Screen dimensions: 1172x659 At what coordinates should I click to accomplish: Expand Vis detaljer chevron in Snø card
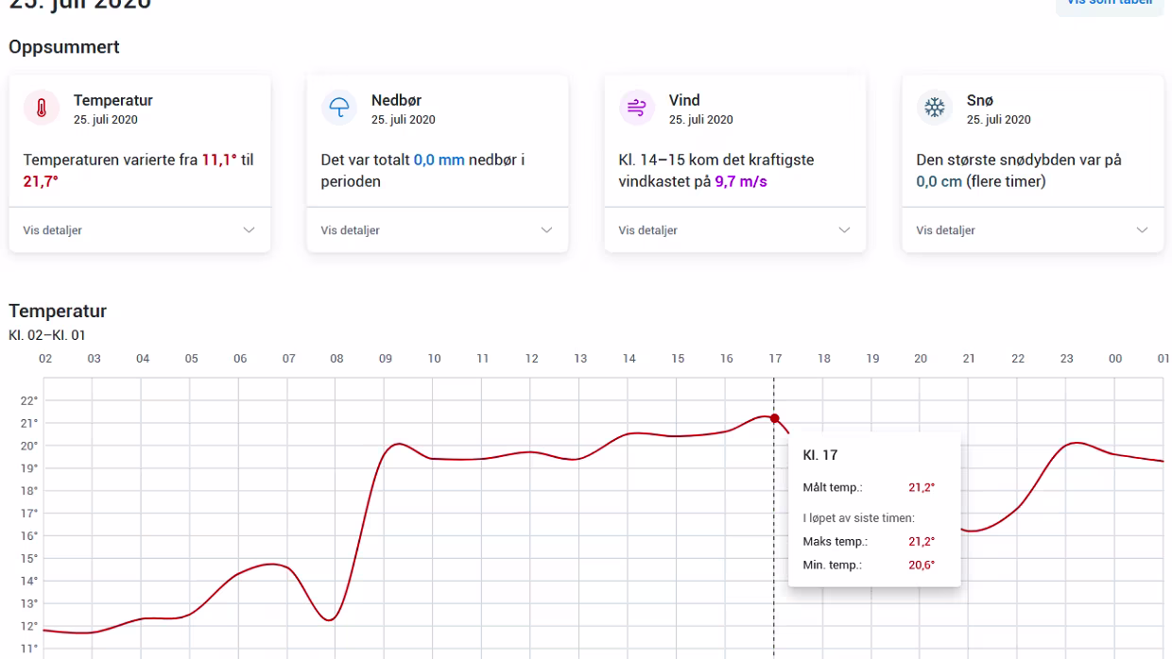pyautogui.click(x=1143, y=230)
